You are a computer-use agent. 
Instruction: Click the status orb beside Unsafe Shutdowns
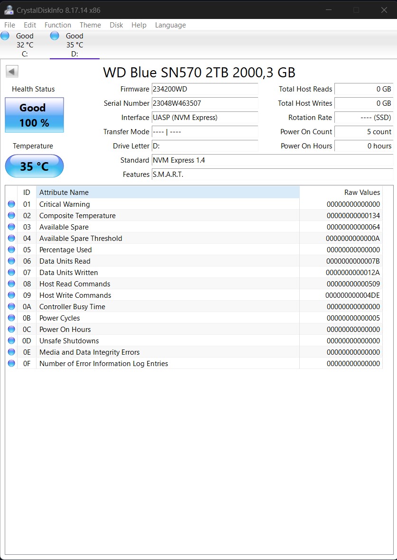(11, 341)
